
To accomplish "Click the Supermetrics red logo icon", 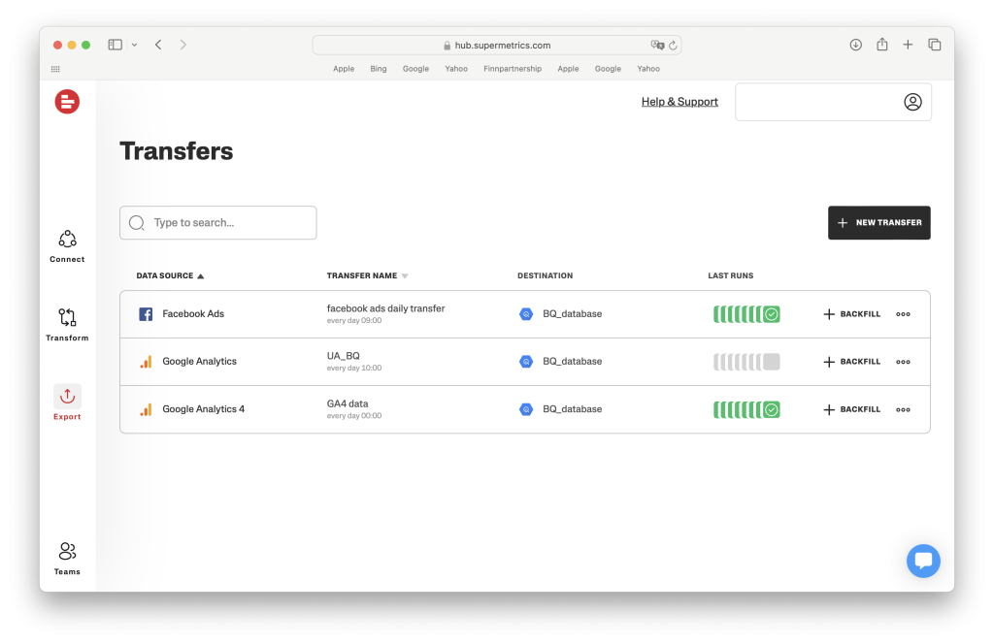I will click(67, 101).
